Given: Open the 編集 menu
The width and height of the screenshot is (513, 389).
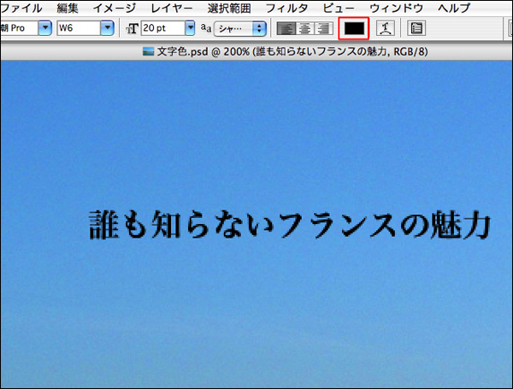Looking at the screenshot, I should coord(68,8).
